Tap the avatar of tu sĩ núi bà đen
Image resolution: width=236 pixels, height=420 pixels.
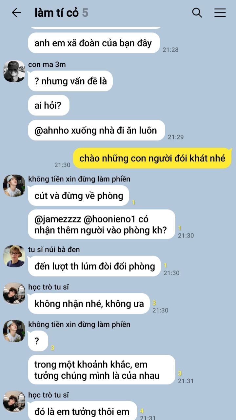(x=14, y=256)
